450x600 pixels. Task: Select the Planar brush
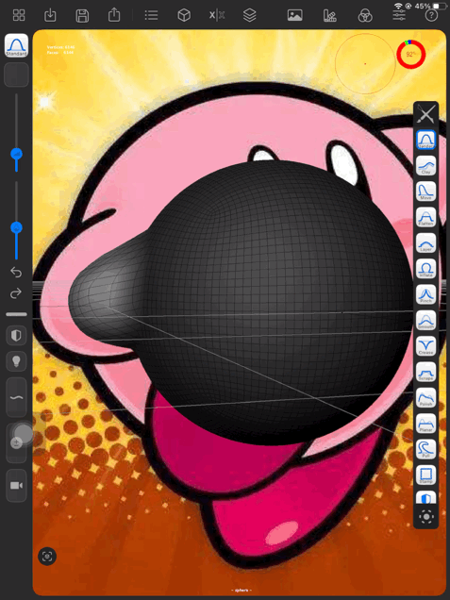(x=425, y=424)
